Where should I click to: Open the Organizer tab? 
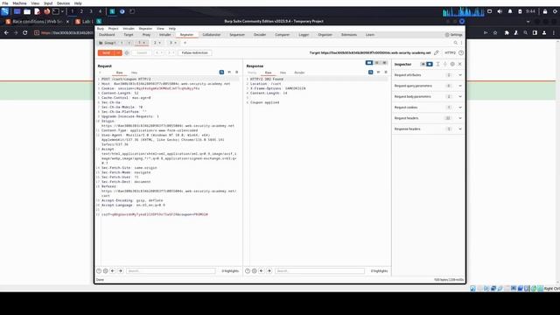(325, 35)
